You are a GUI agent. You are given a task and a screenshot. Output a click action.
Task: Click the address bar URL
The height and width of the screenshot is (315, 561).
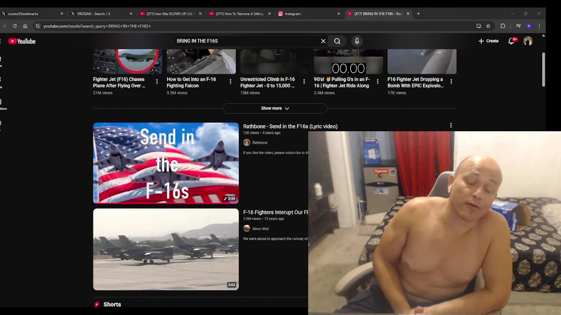click(97, 26)
